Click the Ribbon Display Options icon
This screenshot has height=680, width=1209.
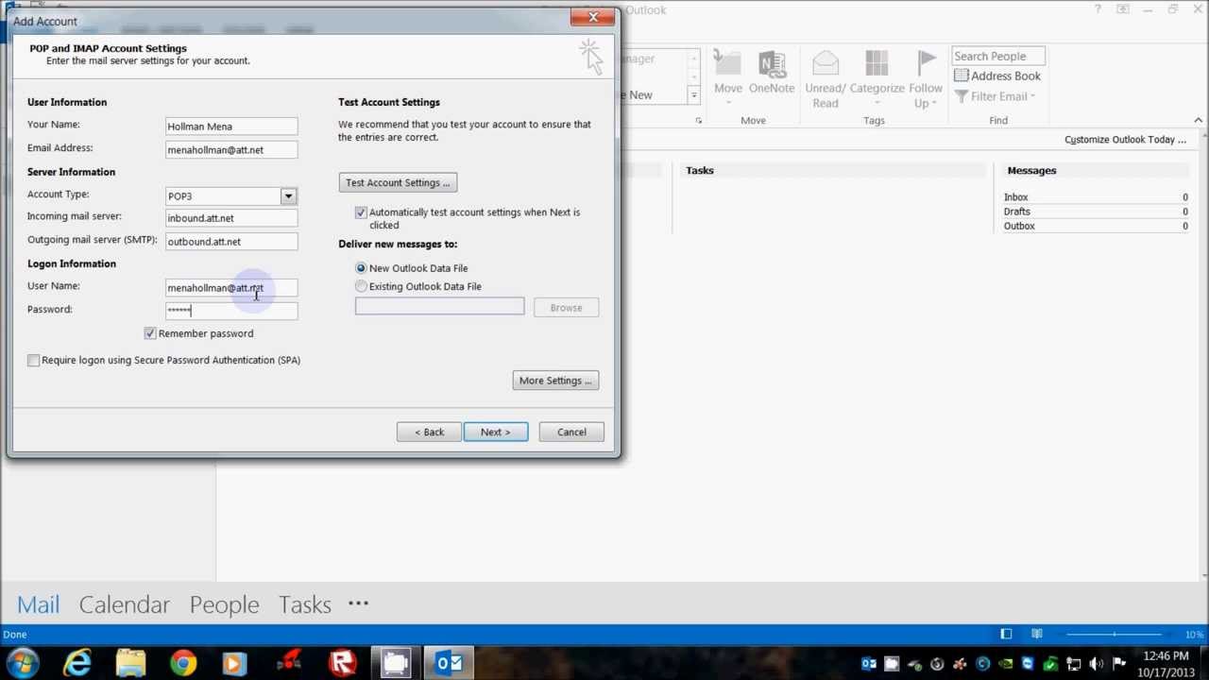tap(1122, 9)
